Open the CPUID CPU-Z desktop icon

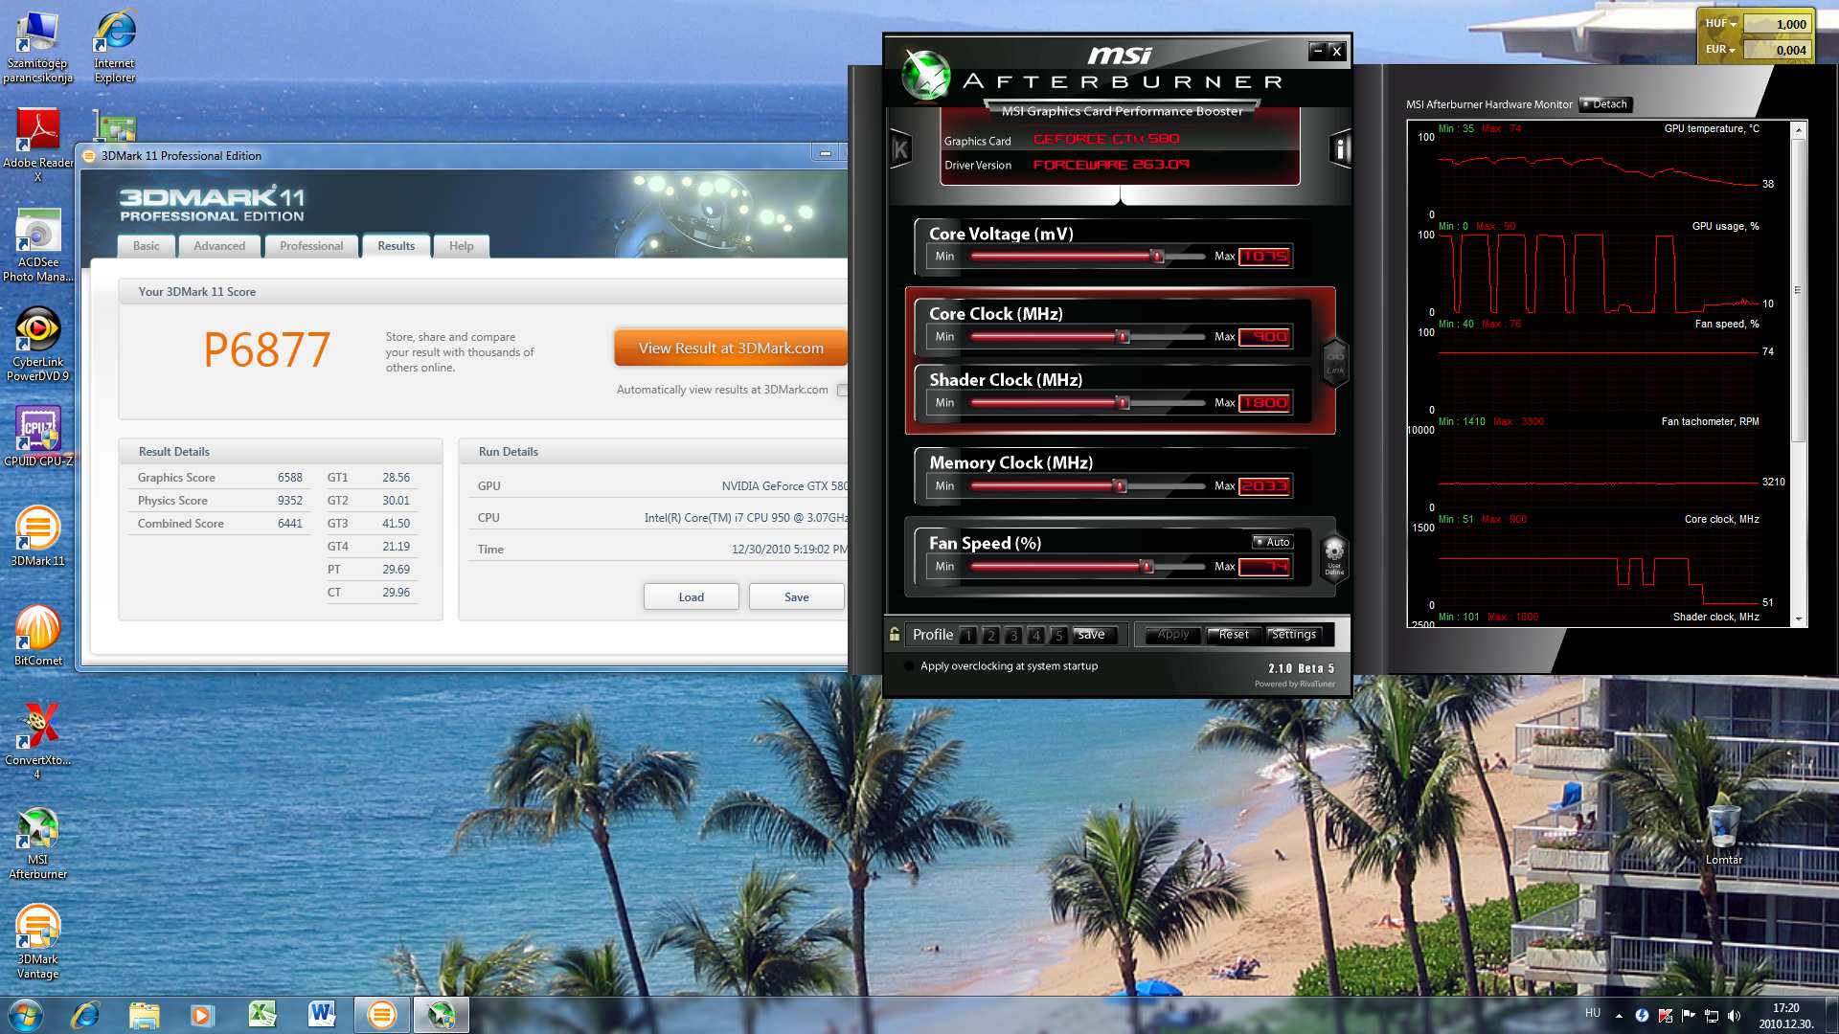(37, 437)
